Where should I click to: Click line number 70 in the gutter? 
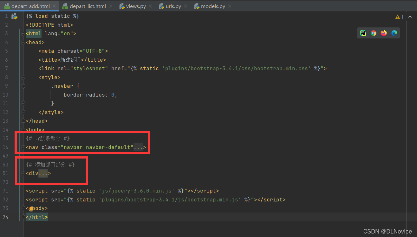[x=5, y=182]
